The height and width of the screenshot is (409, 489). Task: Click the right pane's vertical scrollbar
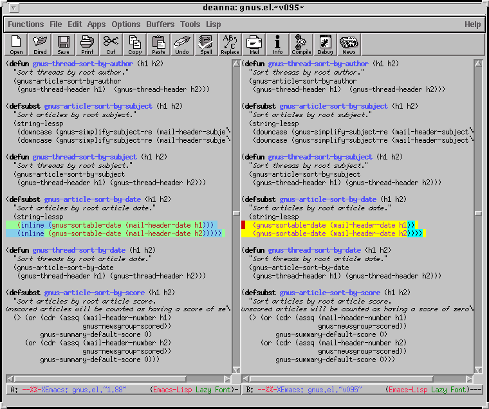[x=478, y=193]
